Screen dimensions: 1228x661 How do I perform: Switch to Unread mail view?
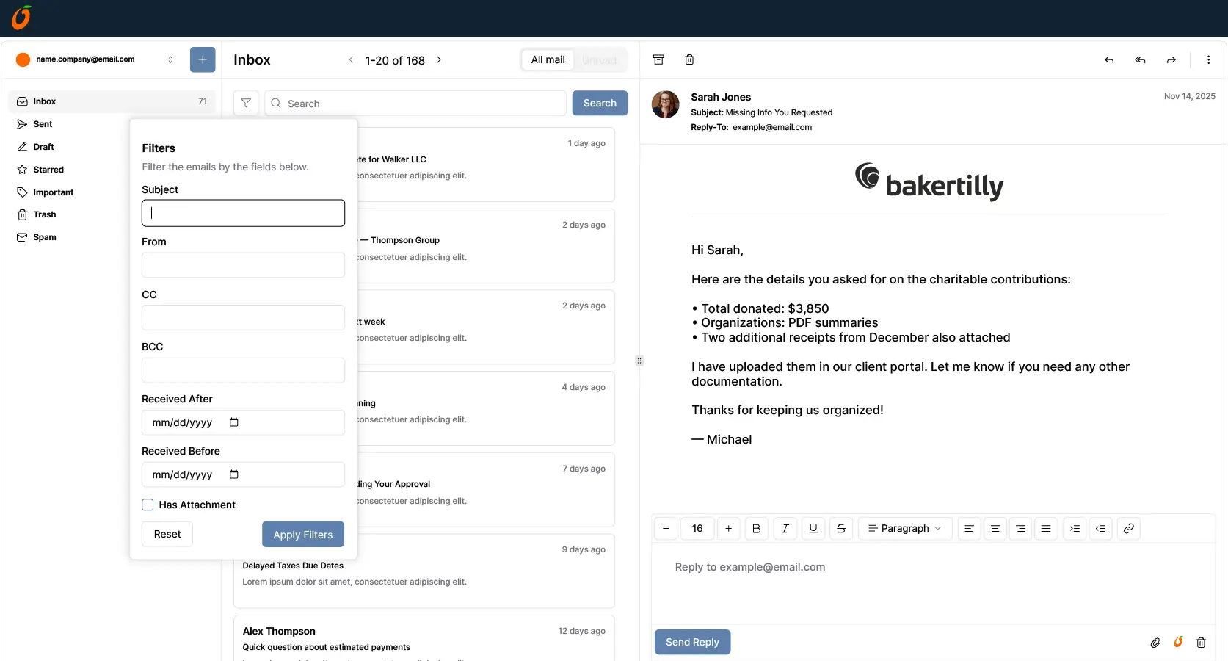coord(599,59)
